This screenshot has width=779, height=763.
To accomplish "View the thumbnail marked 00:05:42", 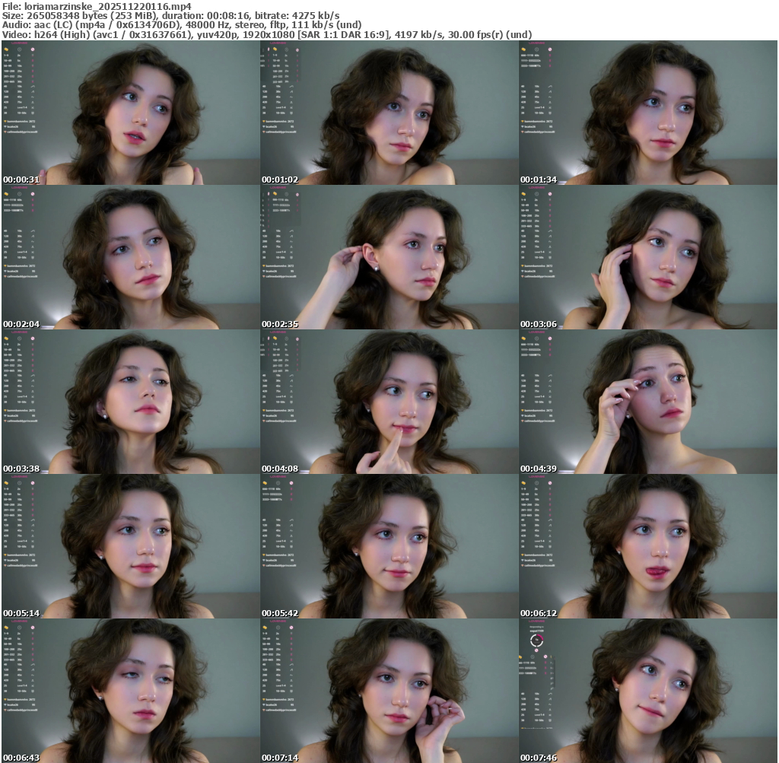I will tap(389, 546).
